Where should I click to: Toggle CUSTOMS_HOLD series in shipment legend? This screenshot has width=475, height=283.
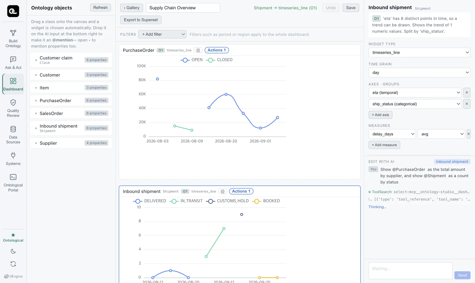click(x=227, y=201)
